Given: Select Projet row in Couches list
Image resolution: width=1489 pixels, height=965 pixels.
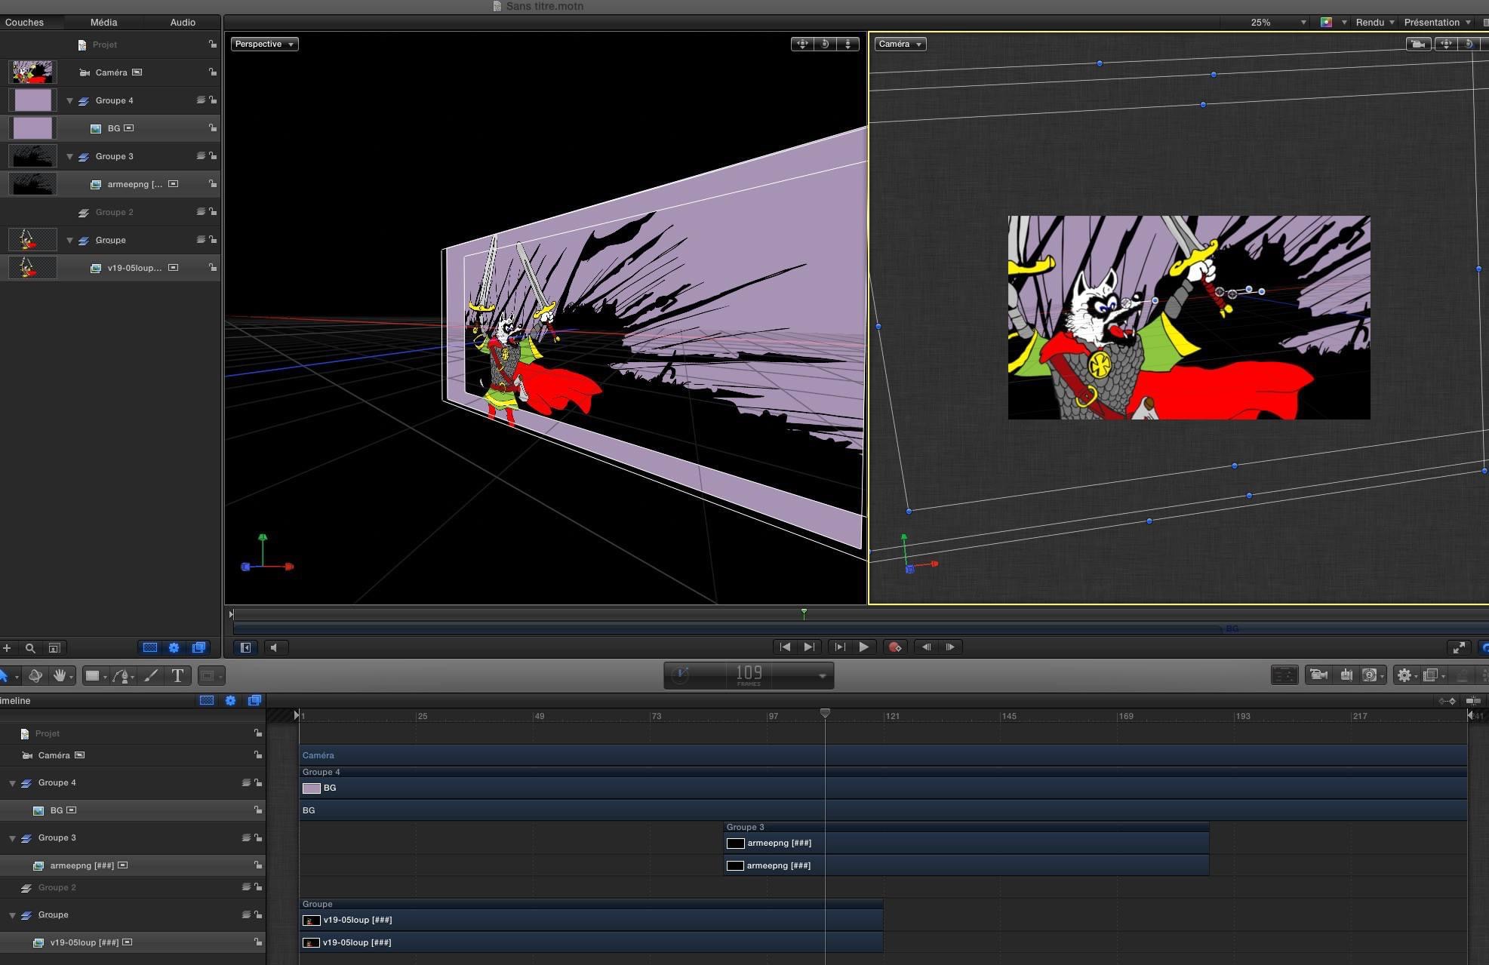Looking at the screenshot, I should point(110,45).
